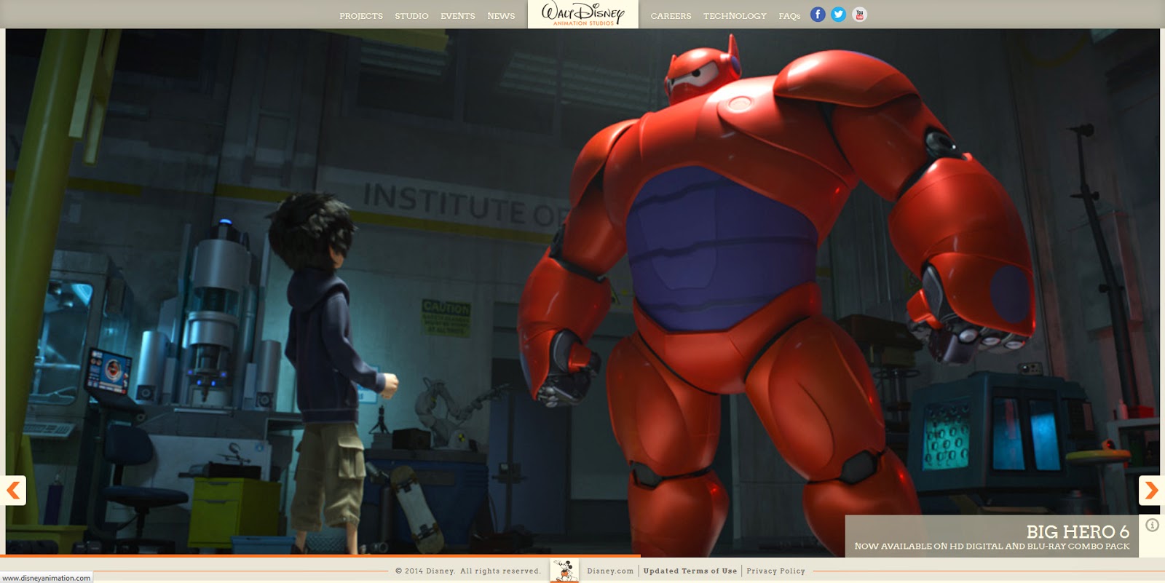1165x583 pixels.
Task: Open the Twitter social icon
Action: 839,15
